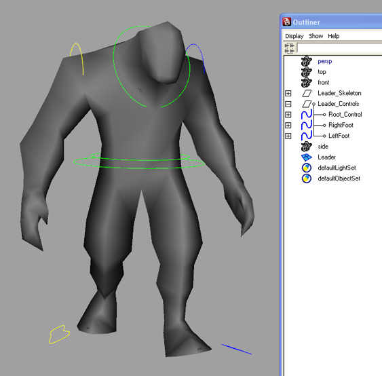The image size is (382, 376).
Task: Expand the Leader_Skeleton node
Action: tap(288, 94)
